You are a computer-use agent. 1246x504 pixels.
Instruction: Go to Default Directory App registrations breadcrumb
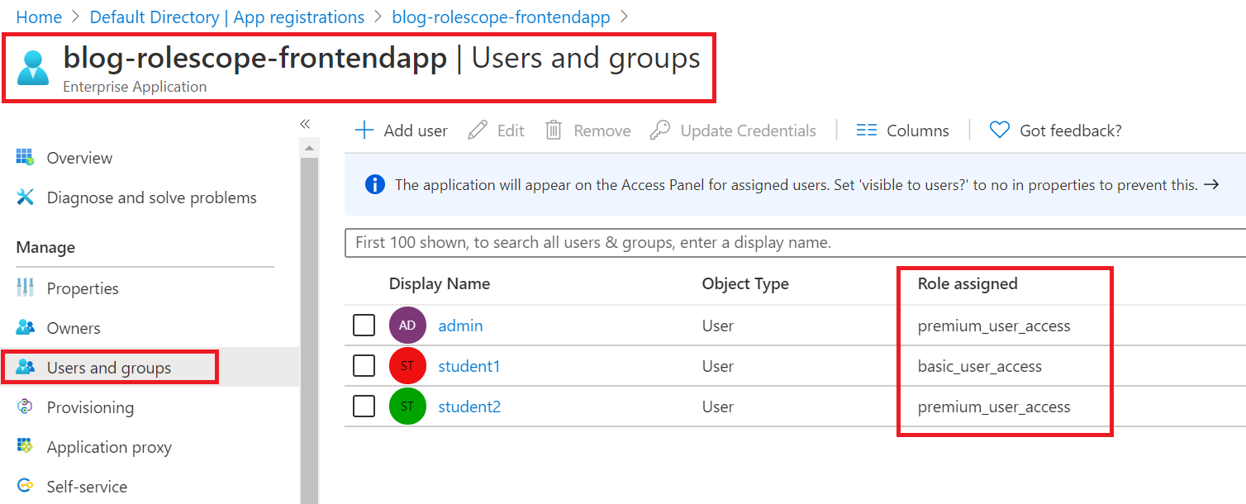[226, 17]
